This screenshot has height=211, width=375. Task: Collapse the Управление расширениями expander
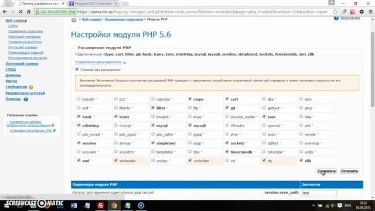tap(98, 62)
